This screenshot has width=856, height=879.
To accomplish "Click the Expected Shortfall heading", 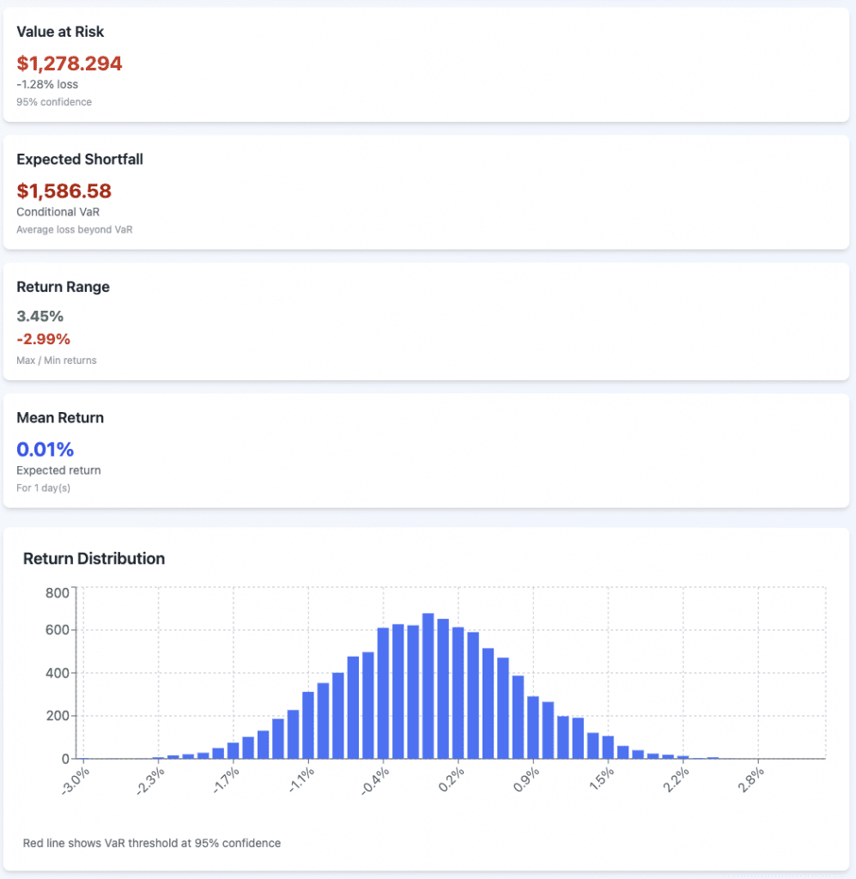I will pos(80,159).
